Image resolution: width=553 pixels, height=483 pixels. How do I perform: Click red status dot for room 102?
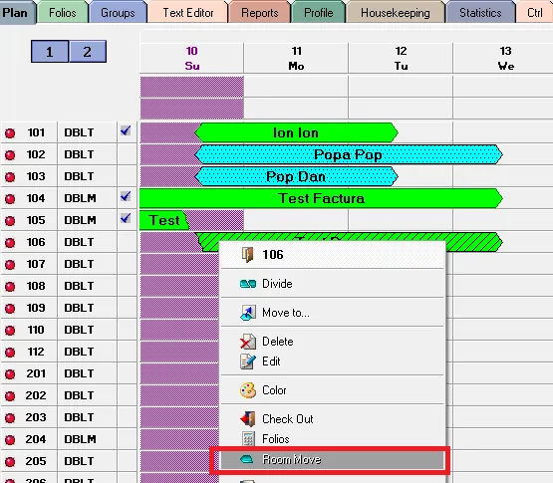coord(10,155)
